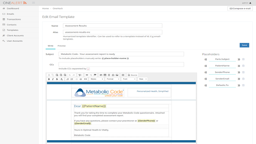
Task: Toggle the sidebar hamburger menu
Action: pos(33,3)
